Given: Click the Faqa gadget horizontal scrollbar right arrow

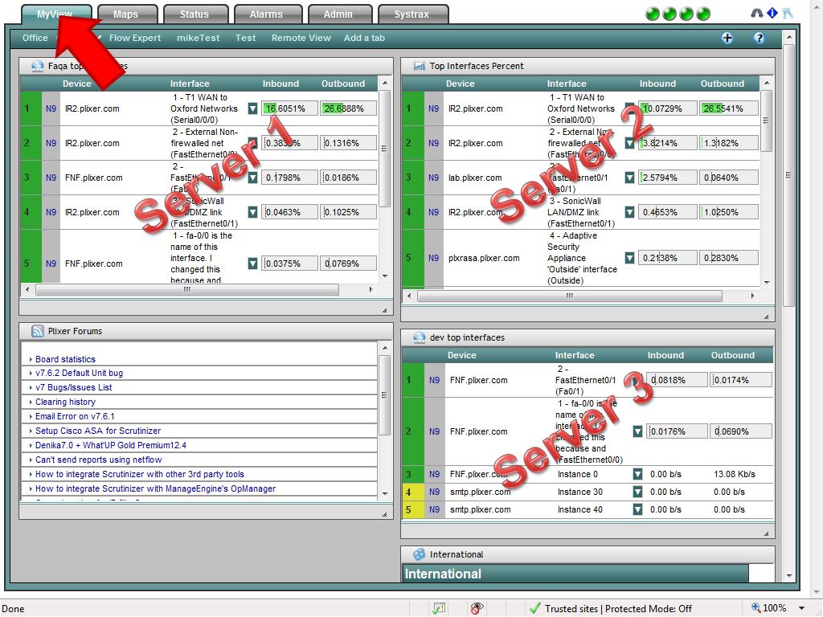Looking at the screenshot, I should click(371, 289).
